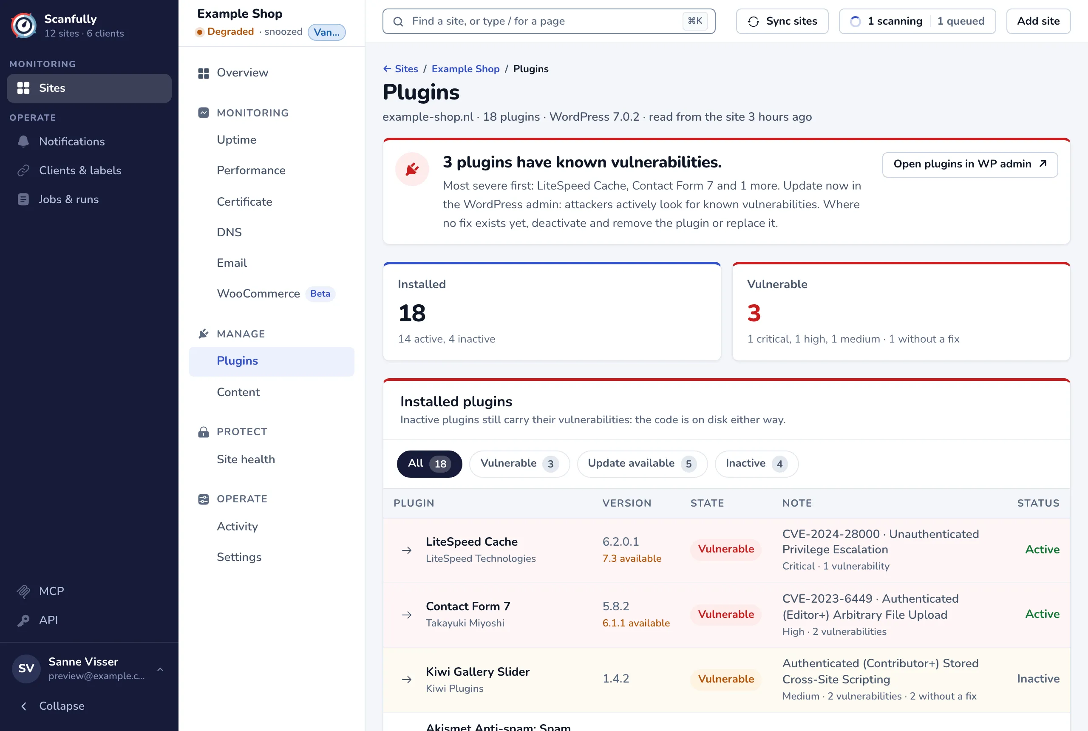Click the SV user avatar

pos(26,669)
